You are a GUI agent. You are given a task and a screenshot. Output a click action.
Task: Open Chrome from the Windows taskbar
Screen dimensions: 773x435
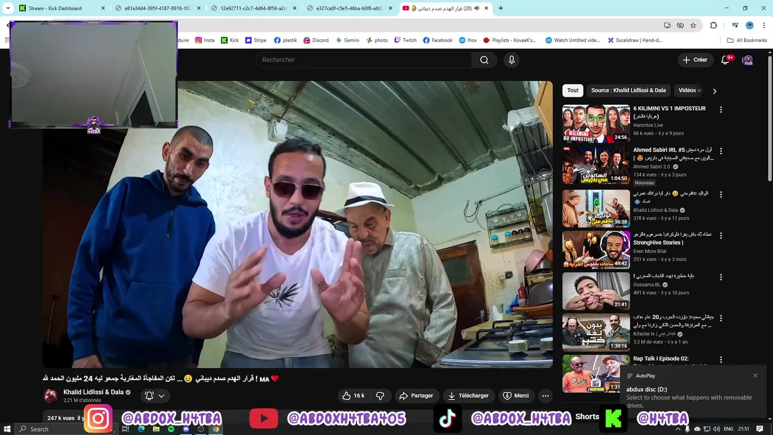(x=216, y=429)
